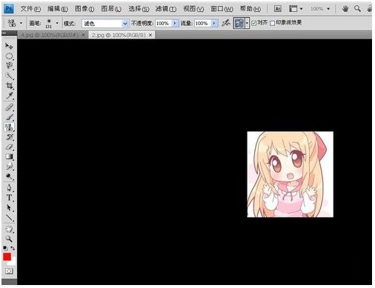Select the Healing Brush tool

[x=9, y=107]
